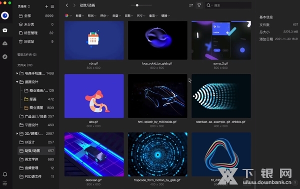Open 标签管理 in the sidebar
300x189 pixels.
(x=36, y=33)
